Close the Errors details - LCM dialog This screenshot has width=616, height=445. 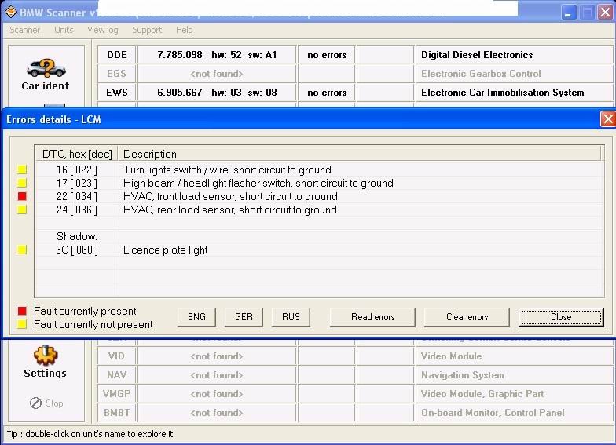point(608,119)
